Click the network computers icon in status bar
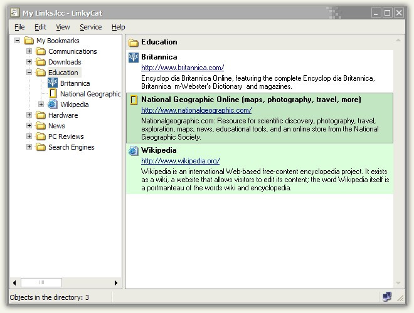The width and height of the screenshot is (414, 313). [387, 297]
